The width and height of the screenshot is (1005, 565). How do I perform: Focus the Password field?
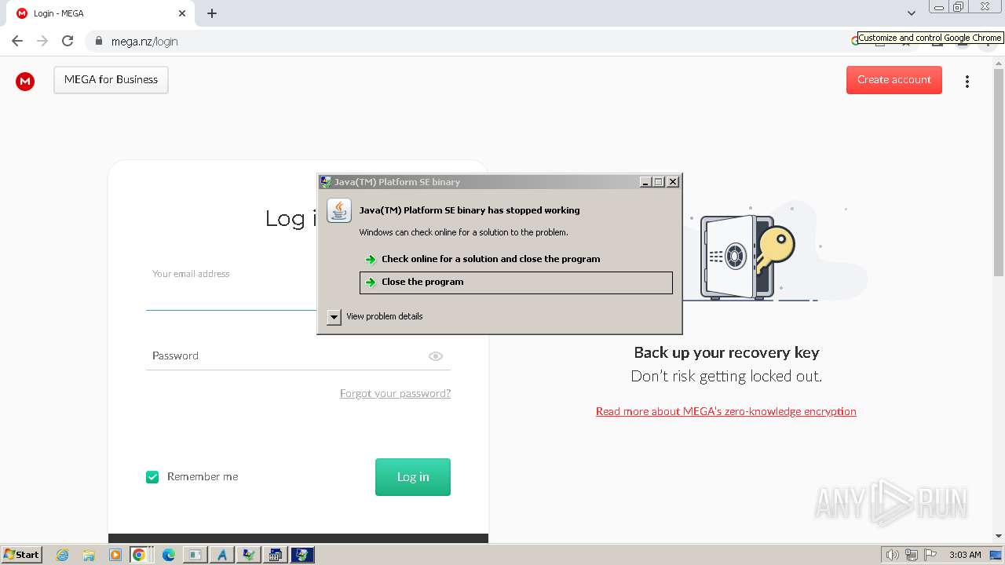click(x=298, y=356)
